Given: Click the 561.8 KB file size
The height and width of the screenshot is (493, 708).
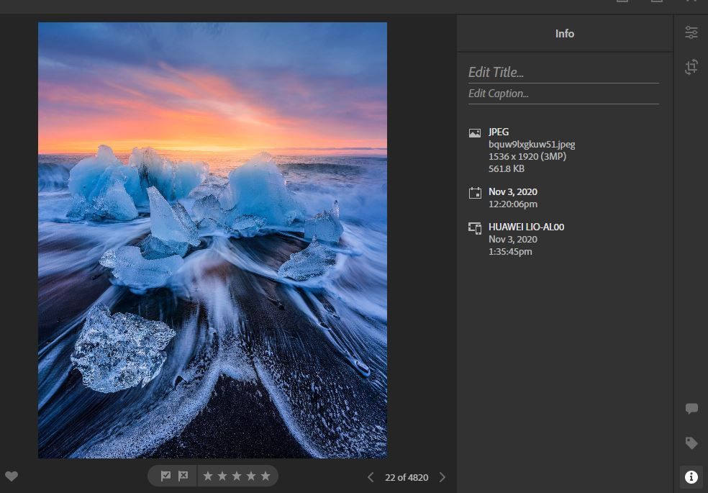Looking at the screenshot, I should (506, 169).
